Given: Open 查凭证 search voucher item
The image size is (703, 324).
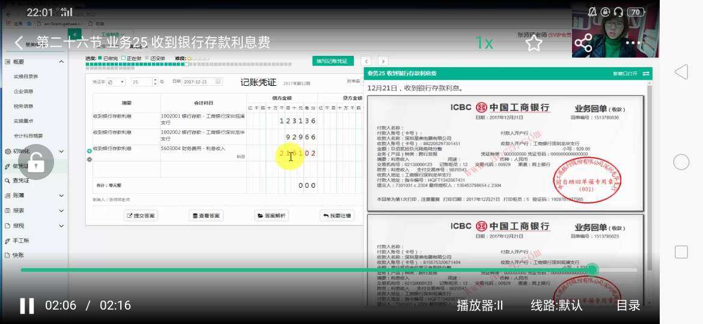Looking at the screenshot, I should click(x=20, y=181).
